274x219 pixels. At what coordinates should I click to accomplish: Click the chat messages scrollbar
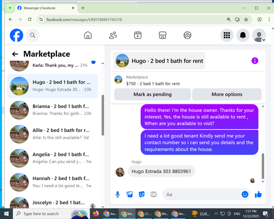(x=263, y=166)
